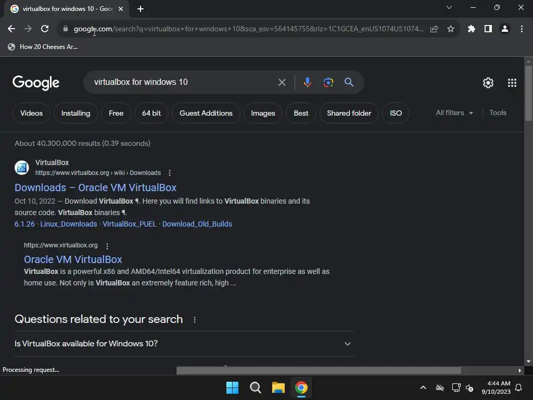Open the tab search chevron in title bar
The image size is (533, 400).
[x=449, y=7]
